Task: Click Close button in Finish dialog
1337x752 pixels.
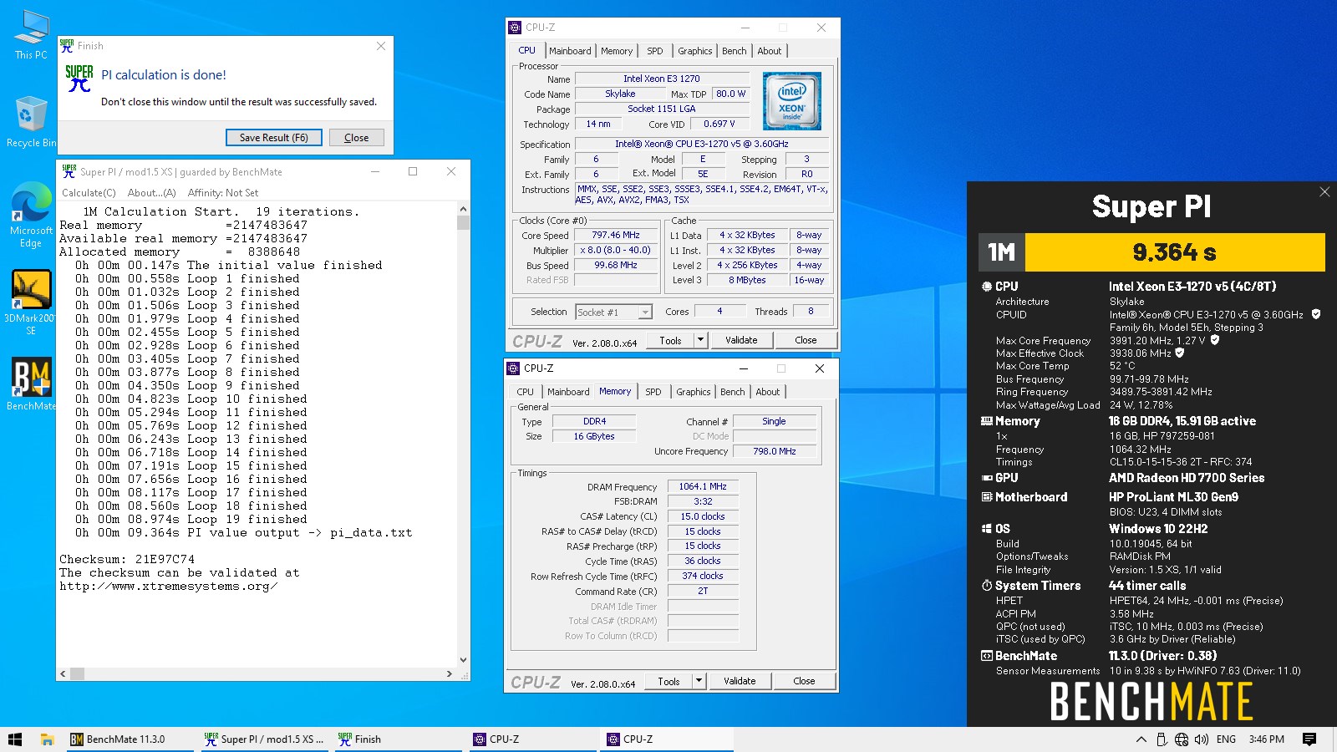Action: pyautogui.click(x=356, y=138)
